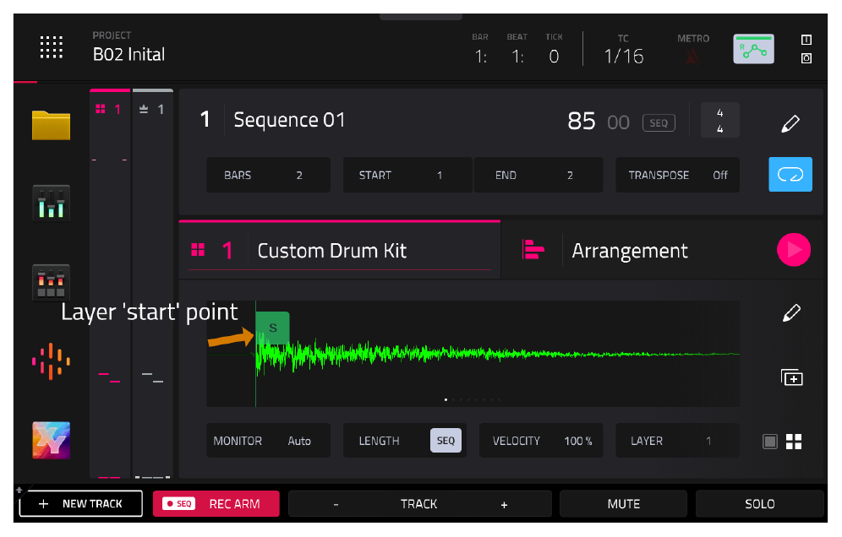
Task: Click the pink drum grid icon beside Custom Drum Kit
Action: click(x=198, y=250)
